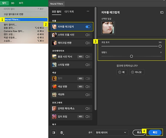
Task: Open the 출력 현재 레이어 dropdown
Action: (111, 132)
